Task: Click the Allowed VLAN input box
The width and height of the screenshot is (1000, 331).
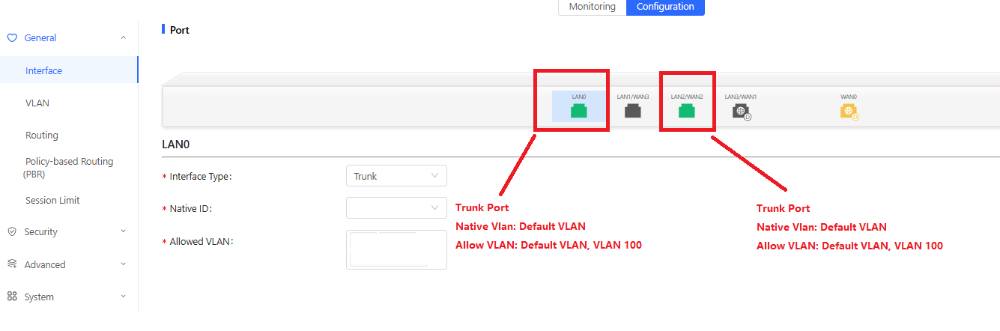Action: 396,249
